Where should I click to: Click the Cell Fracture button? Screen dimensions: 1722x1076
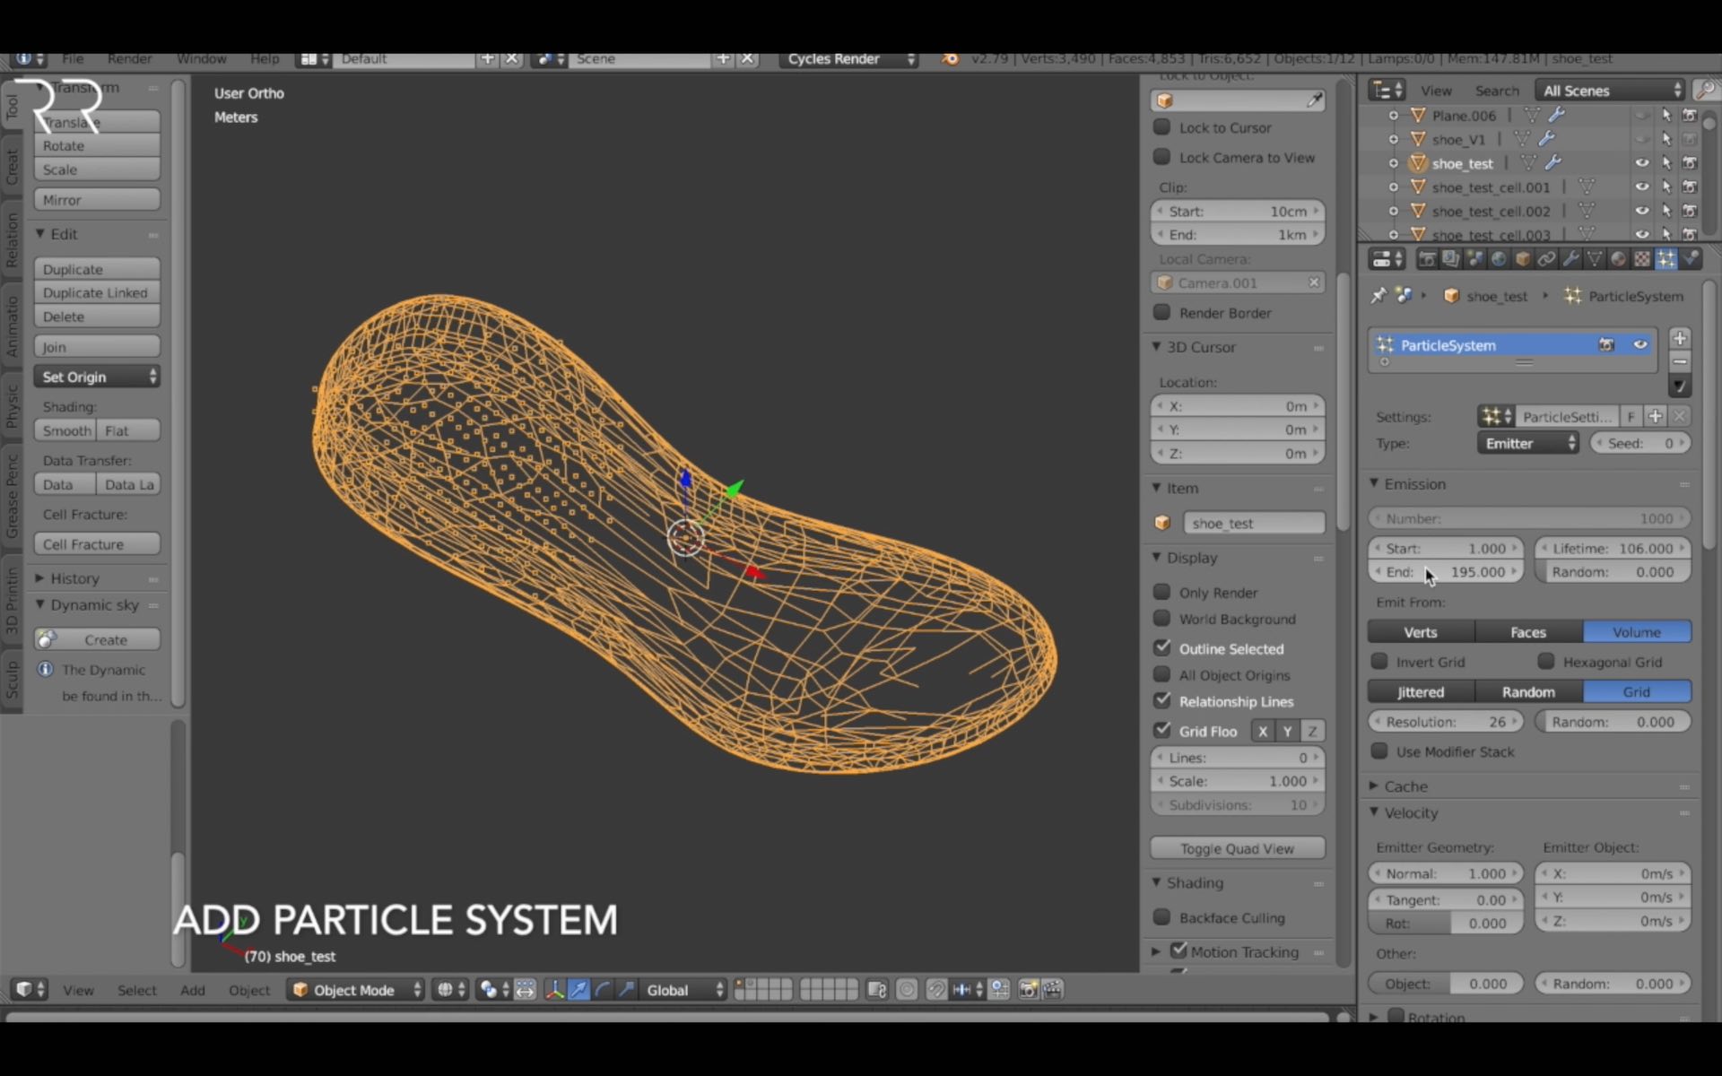pyautogui.click(x=96, y=543)
